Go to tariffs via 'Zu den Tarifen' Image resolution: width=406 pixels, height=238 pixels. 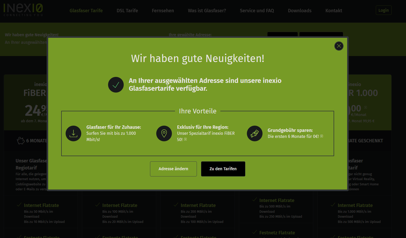[223, 169]
